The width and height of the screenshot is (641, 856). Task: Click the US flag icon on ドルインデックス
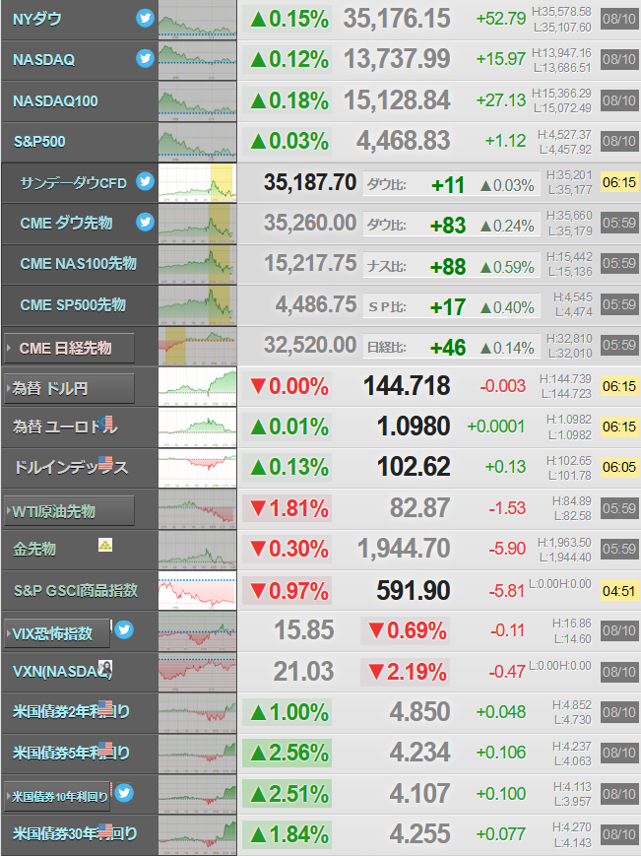(105, 464)
